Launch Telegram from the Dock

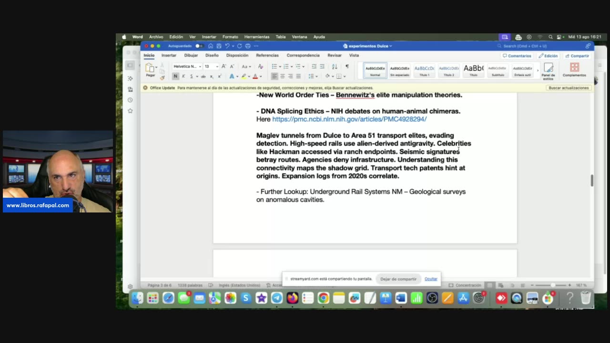(x=276, y=298)
